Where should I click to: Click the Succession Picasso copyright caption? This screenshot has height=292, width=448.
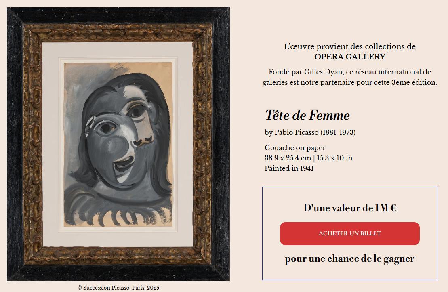118,288
